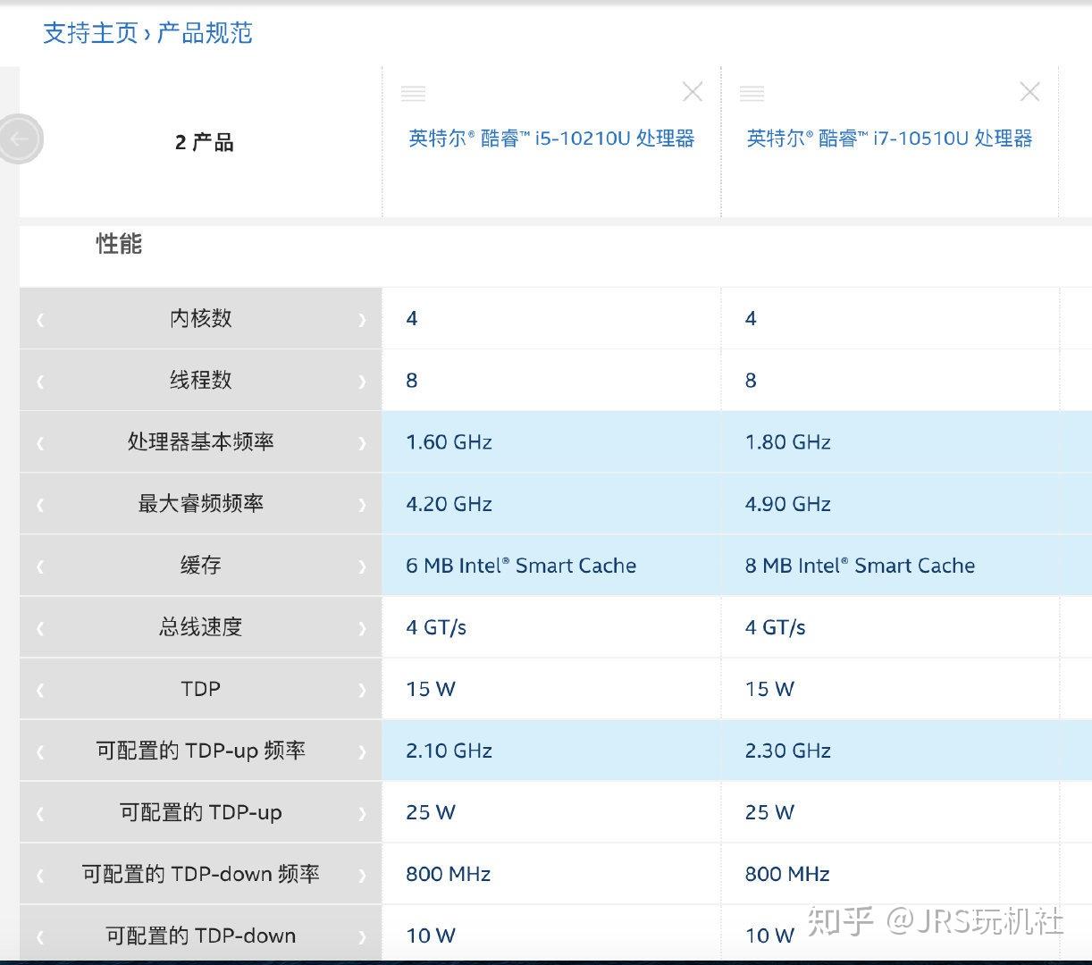This screenshot has height=965, width=1092.
Task: Remove i5-10210U from the comparison
Action: click(x=693, y=91)
